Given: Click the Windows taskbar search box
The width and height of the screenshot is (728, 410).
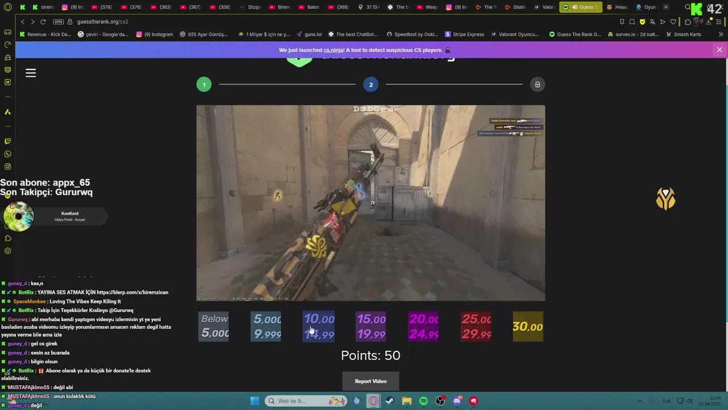Looking at the screenshot, I should coord(307,401).
